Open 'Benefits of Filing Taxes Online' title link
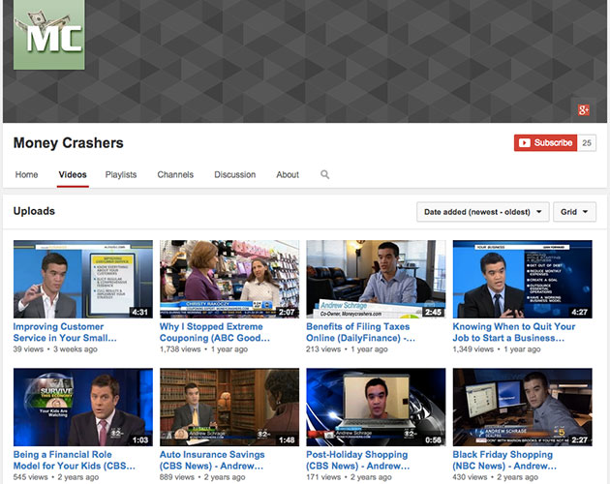 [x=360, y=332]
